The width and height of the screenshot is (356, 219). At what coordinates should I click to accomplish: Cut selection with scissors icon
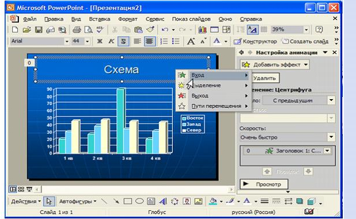[115, 29]
